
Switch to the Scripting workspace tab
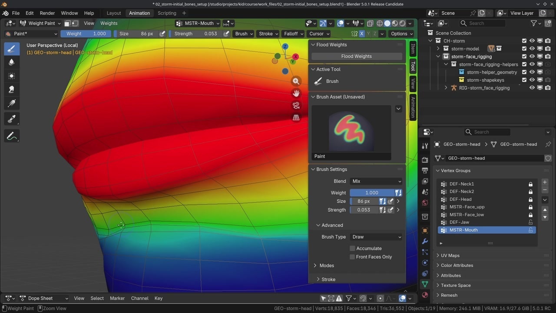pos(167,13)
